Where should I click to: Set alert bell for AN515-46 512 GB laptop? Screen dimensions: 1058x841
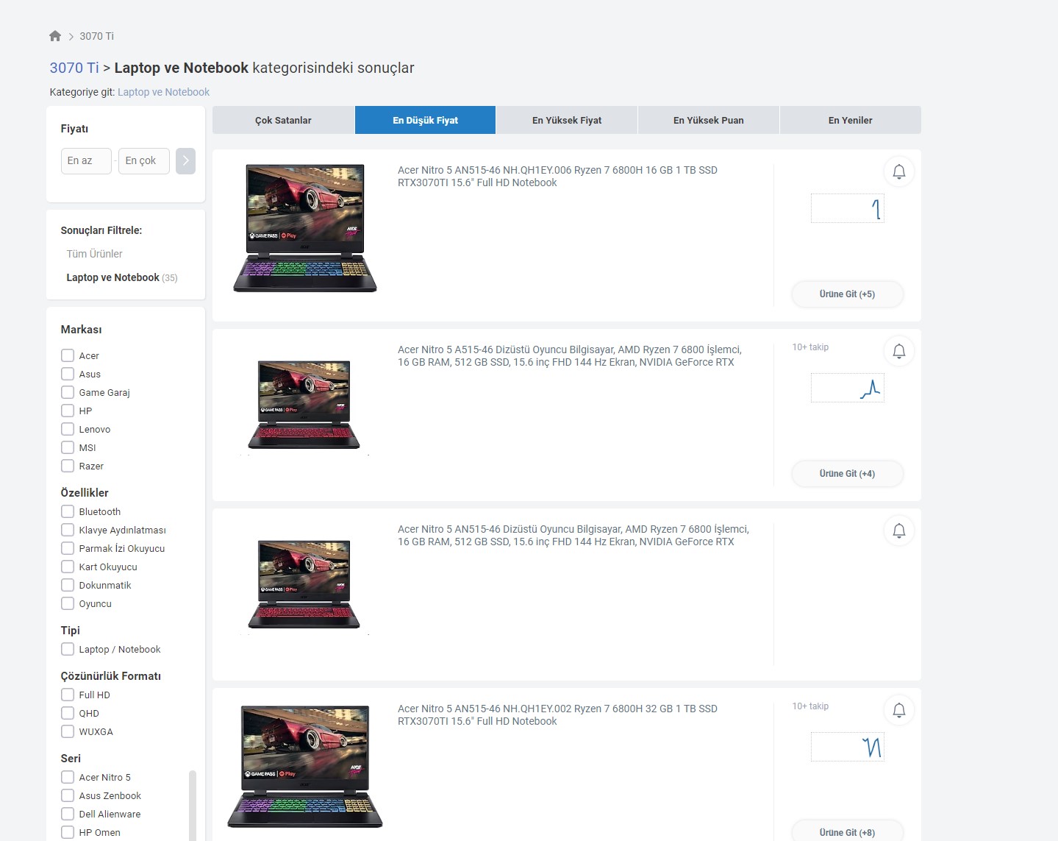[898, 530]
